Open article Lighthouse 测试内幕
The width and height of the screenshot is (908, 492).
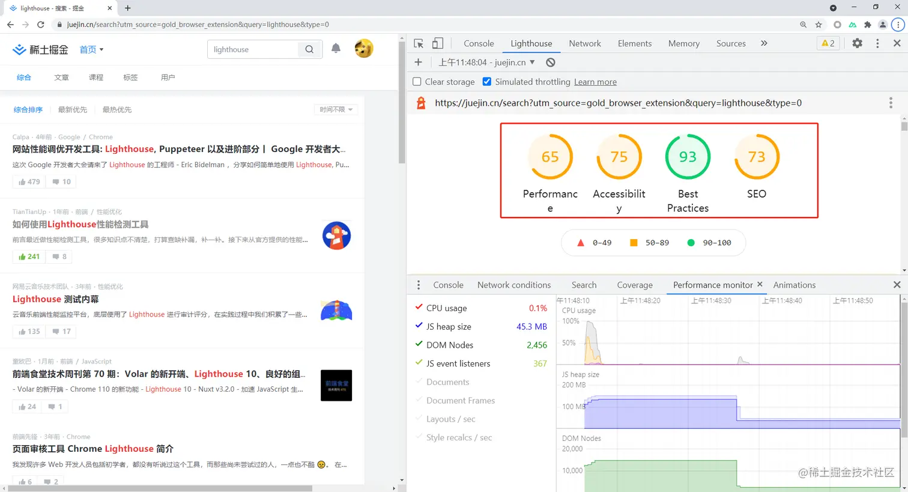55,299
